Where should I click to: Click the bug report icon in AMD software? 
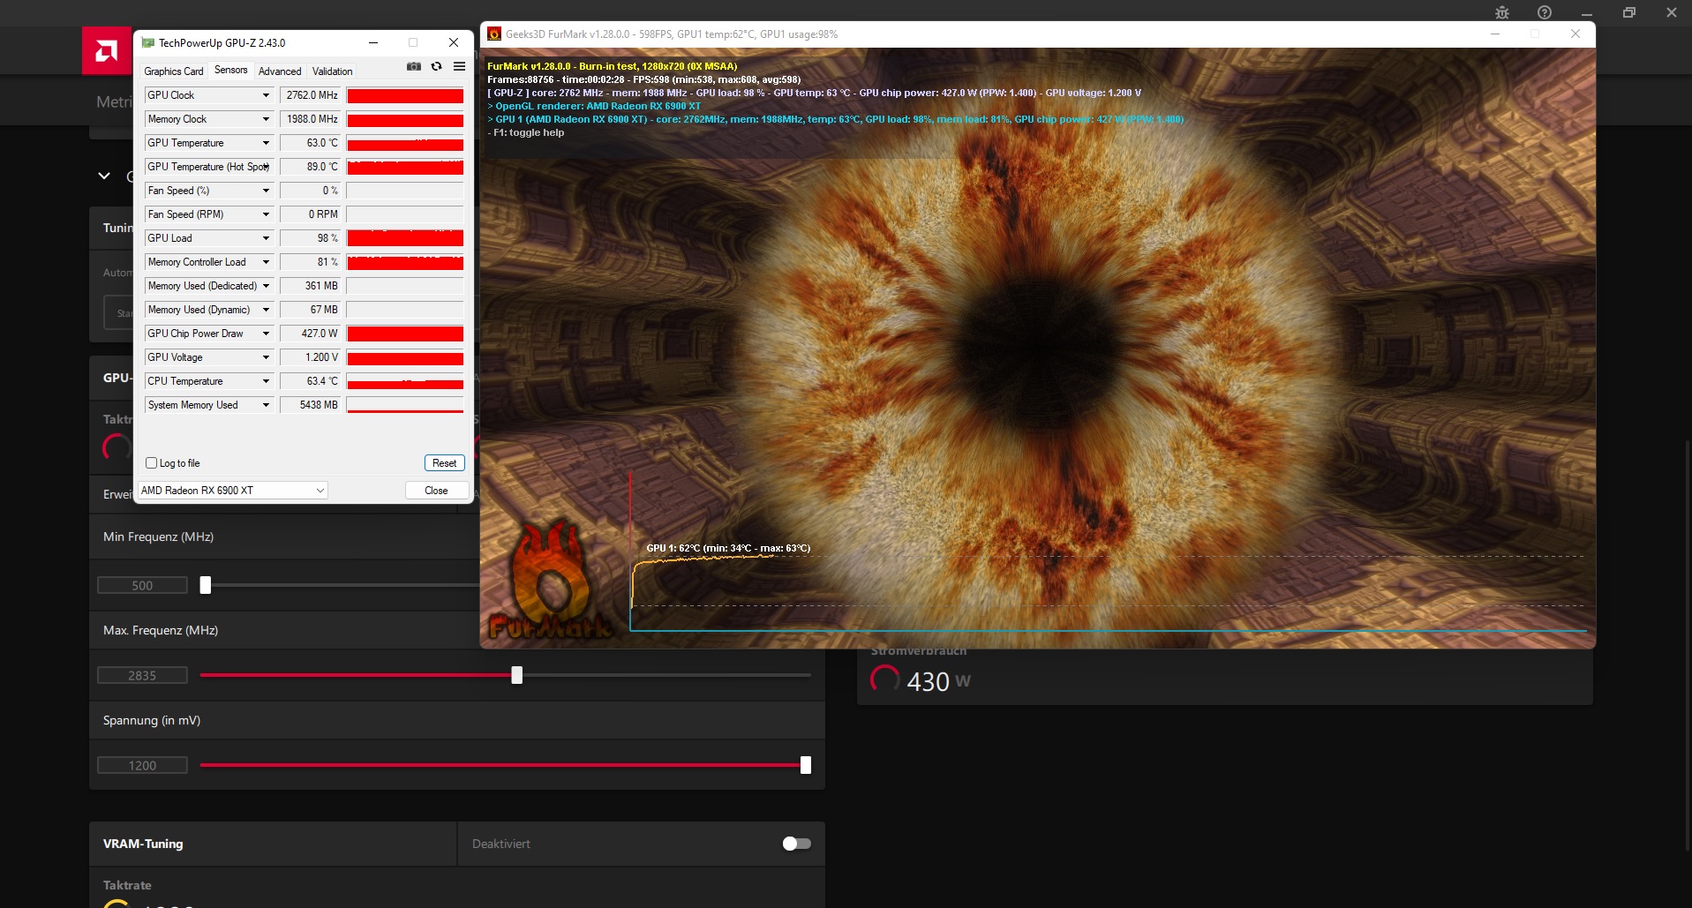tap(1502, 12)
